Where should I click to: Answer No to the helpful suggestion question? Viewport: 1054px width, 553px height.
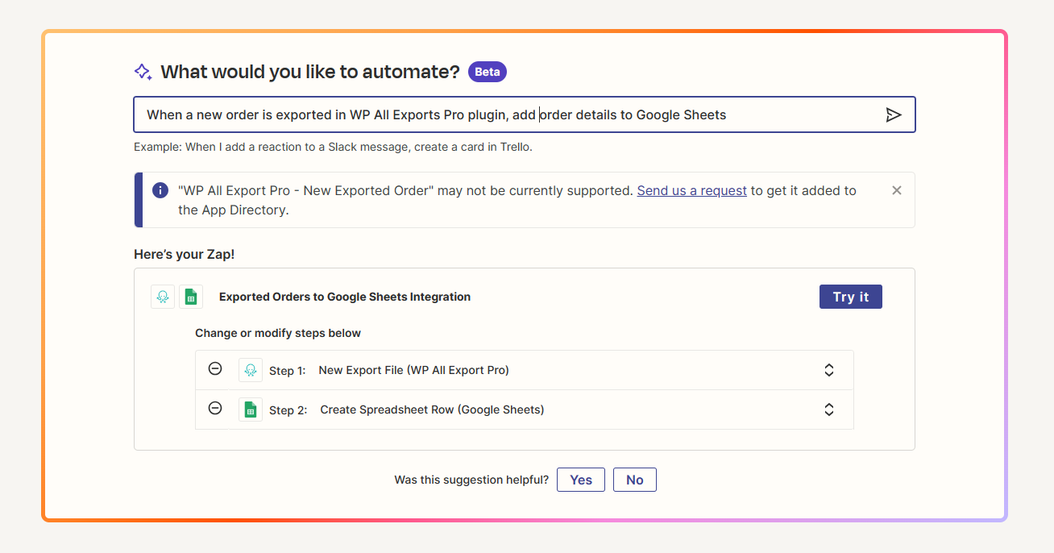(x=634, y=480)
